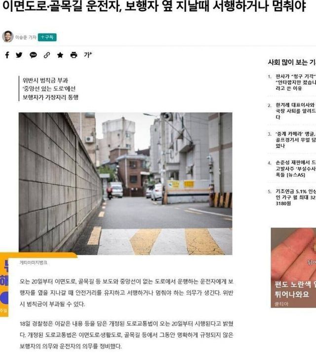The height and width of the screenshot is (354, 316).
Task: Print the article using printer icon
Action: (74, 55)
